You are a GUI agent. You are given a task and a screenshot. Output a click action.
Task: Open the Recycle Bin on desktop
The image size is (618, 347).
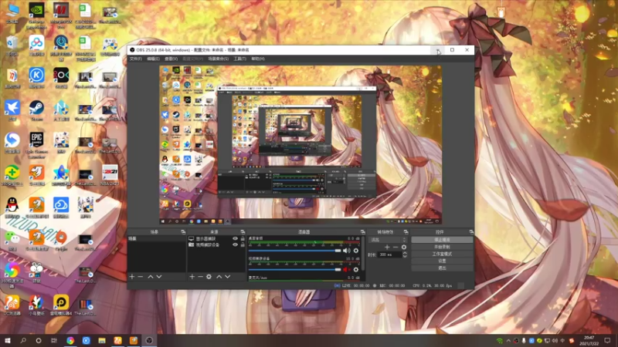click(12, 45)
